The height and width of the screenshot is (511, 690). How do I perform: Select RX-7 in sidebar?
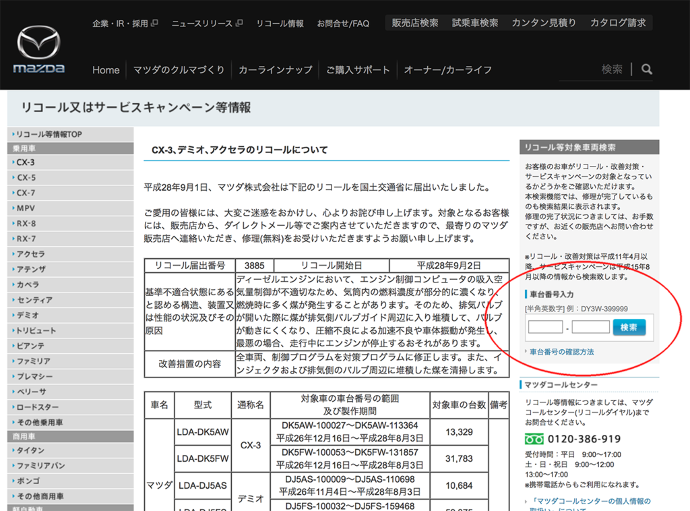(x=70, y=239)
